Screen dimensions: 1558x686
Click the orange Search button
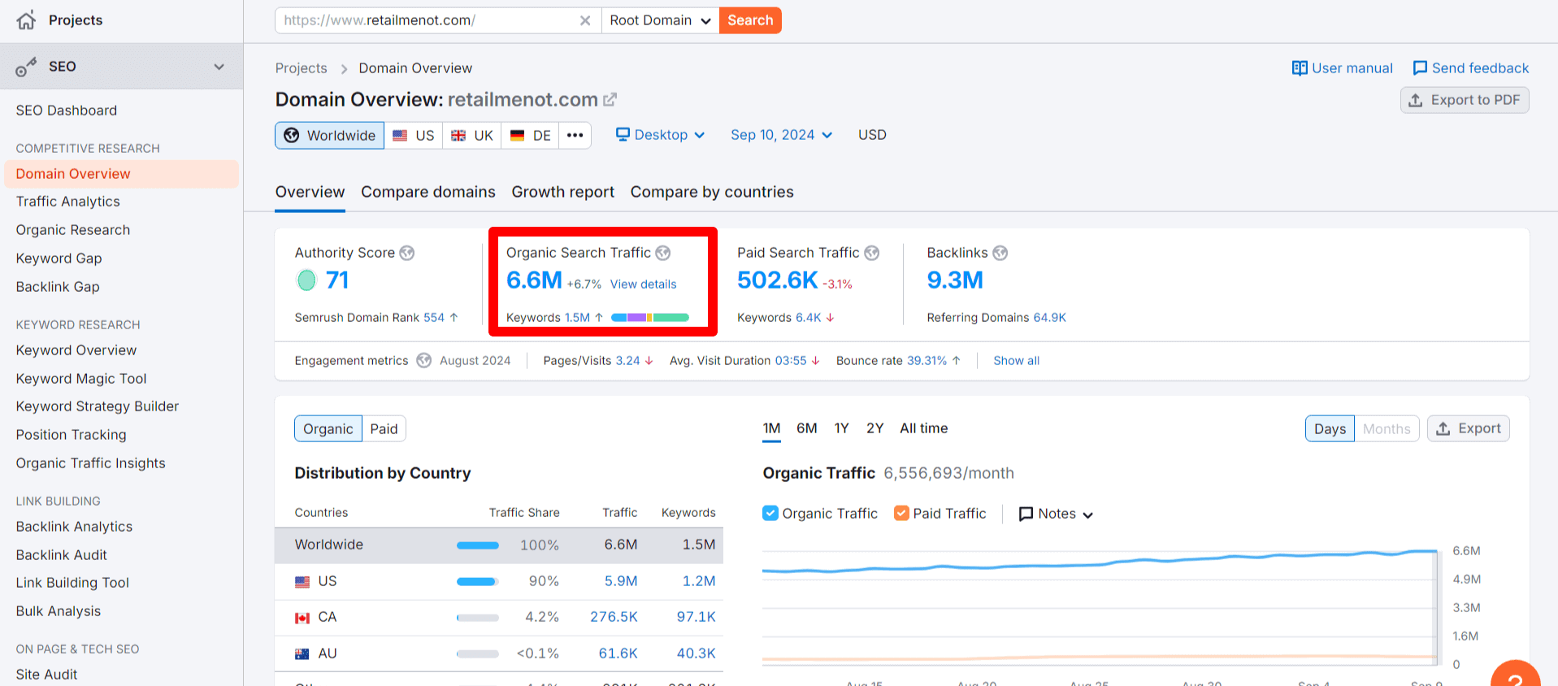point(749,20)
